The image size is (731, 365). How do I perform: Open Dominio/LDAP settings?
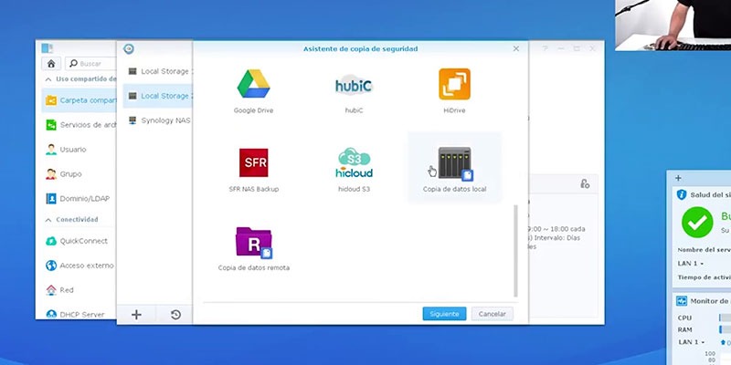(x=79, y=199)
